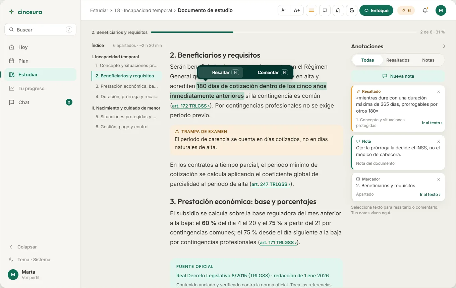Image resolution: width=456 pixels, height=288 pixels.
Task: Print the study document
Action: click(x=352, y=10)
